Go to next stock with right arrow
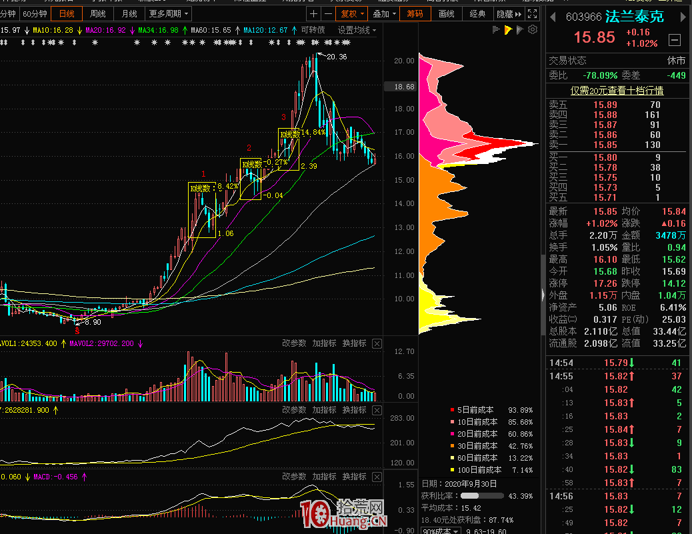The height and width of the screenshot is (534, 692). pyautogui.click(x=683, y=17)
